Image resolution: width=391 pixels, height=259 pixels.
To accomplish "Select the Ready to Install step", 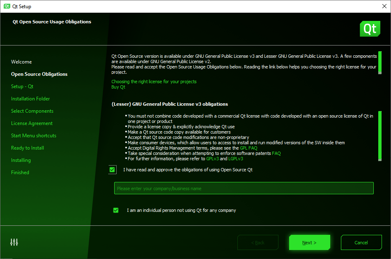I will (x=28, y=148).
